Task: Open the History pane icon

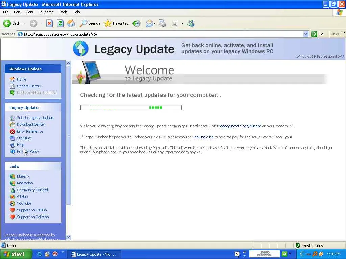Action: pyautogui.click(x=137, y=23)
